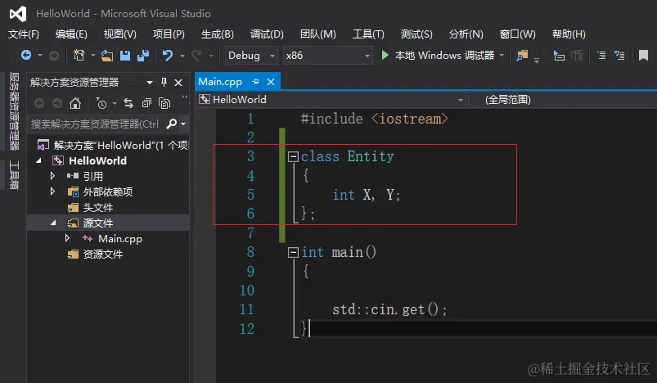The height and width of the screenshot is (383, 657).
Task: Close the Main.cpp tab
Action: pyautogui.click(x=271, y=82)
